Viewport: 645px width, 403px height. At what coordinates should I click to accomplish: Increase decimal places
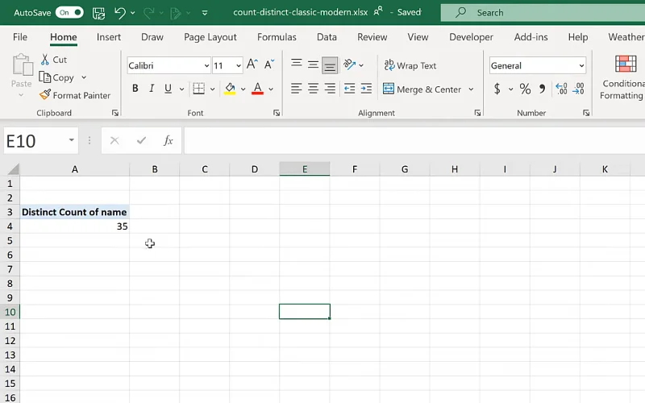click(x=561, y=89)
